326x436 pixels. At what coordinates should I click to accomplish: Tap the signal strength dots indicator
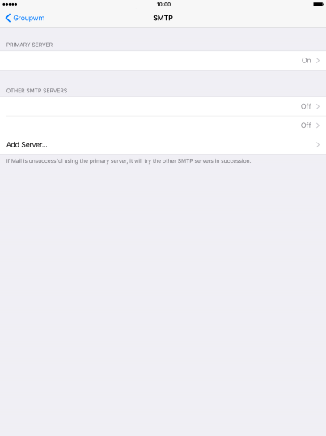pyautogui.click(x=10, y=4)
